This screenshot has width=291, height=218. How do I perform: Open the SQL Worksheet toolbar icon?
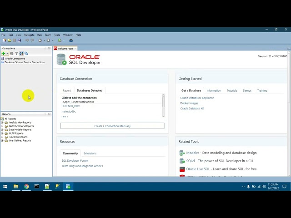click(60, 40)
